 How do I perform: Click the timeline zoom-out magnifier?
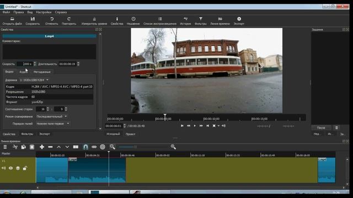(113, 147)
